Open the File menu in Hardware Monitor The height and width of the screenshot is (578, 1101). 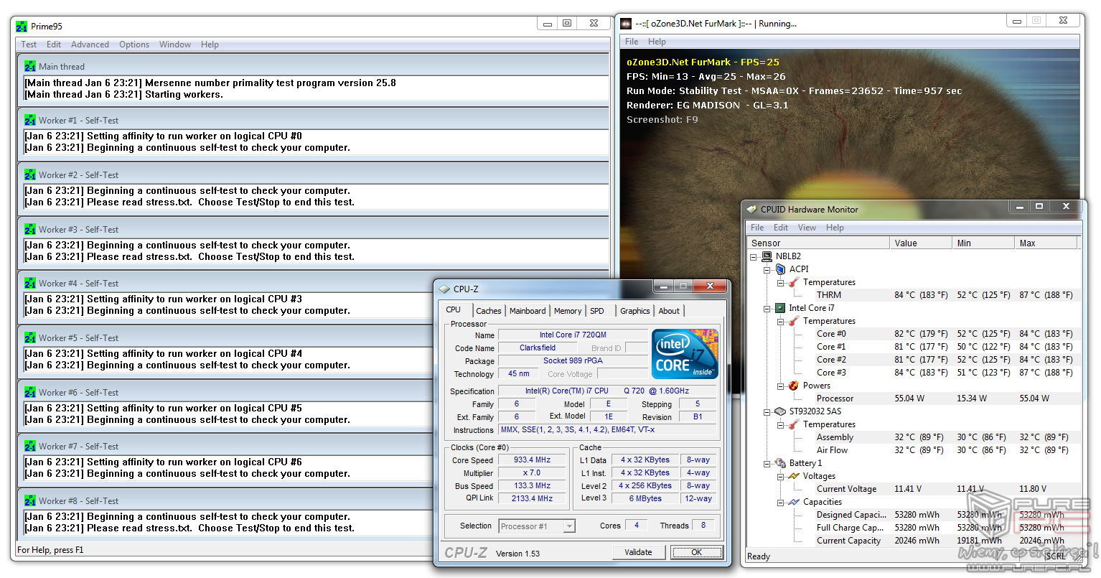click(757, 228)
